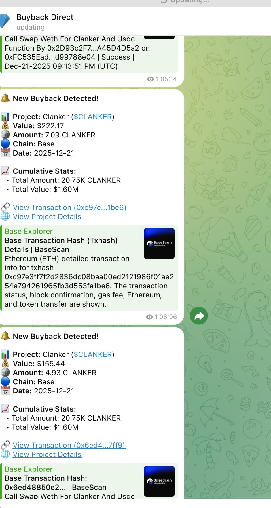Click the bell icon on the first New Buyback message
This screenshot has height=508, width=271.
click(x=5, y=98)
